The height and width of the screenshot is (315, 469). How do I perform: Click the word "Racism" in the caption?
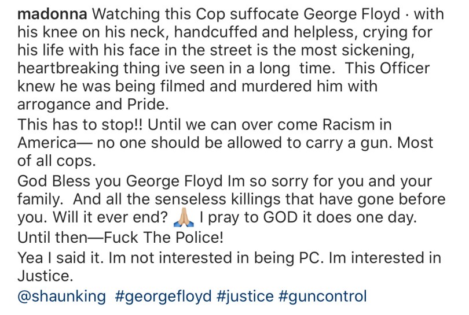pos(336,124)
